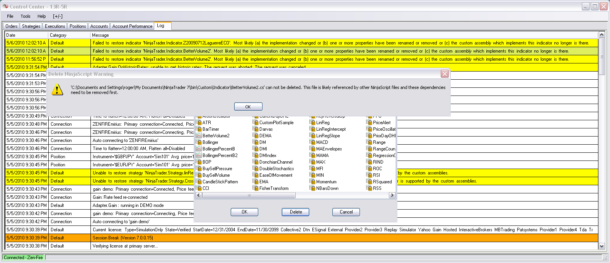
Task: Click the BarTimer indicator file icon
Action: 199,129
